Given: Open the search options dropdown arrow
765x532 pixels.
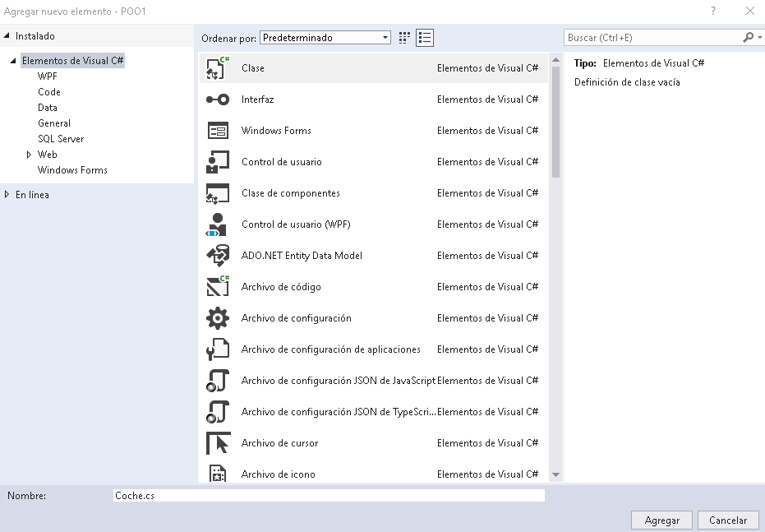Looking at the screenshot, I should 759,38.
